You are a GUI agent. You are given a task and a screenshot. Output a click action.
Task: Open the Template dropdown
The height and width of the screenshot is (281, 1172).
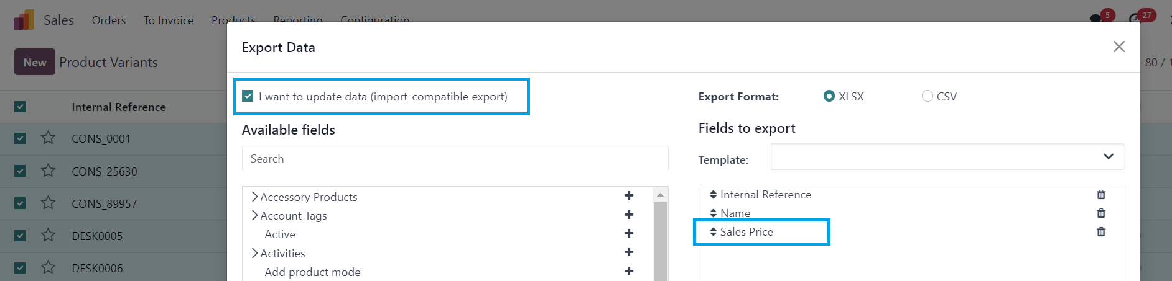tap(947, 156)
